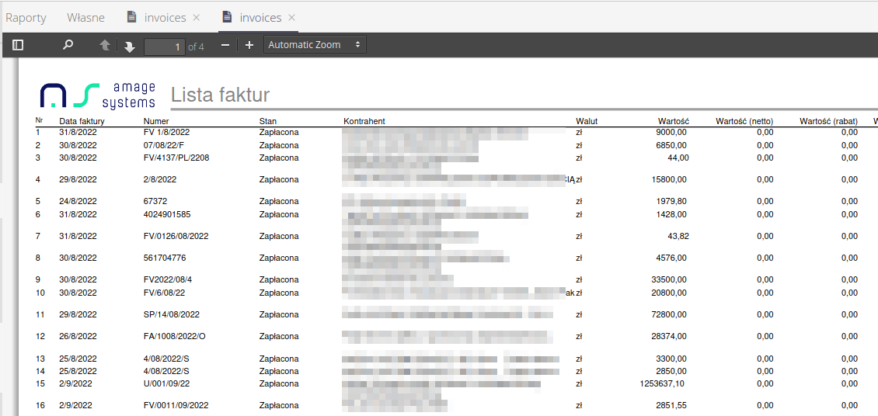Click the Kontrahent column header

click(364, 121)
